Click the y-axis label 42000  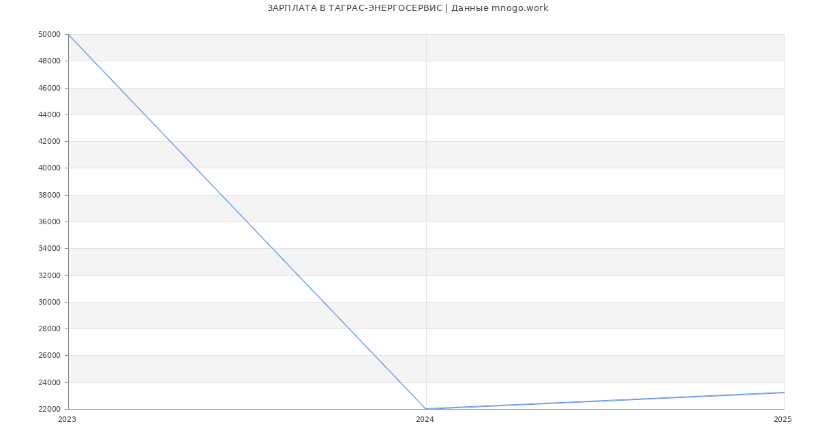50,141
